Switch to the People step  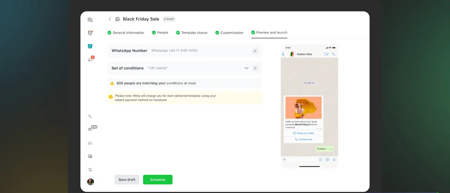160,33
